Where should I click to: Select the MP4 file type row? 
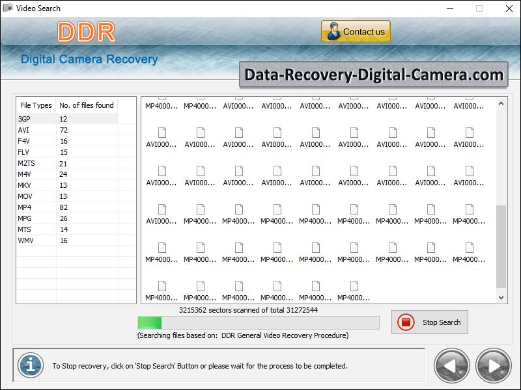[68, 207]
